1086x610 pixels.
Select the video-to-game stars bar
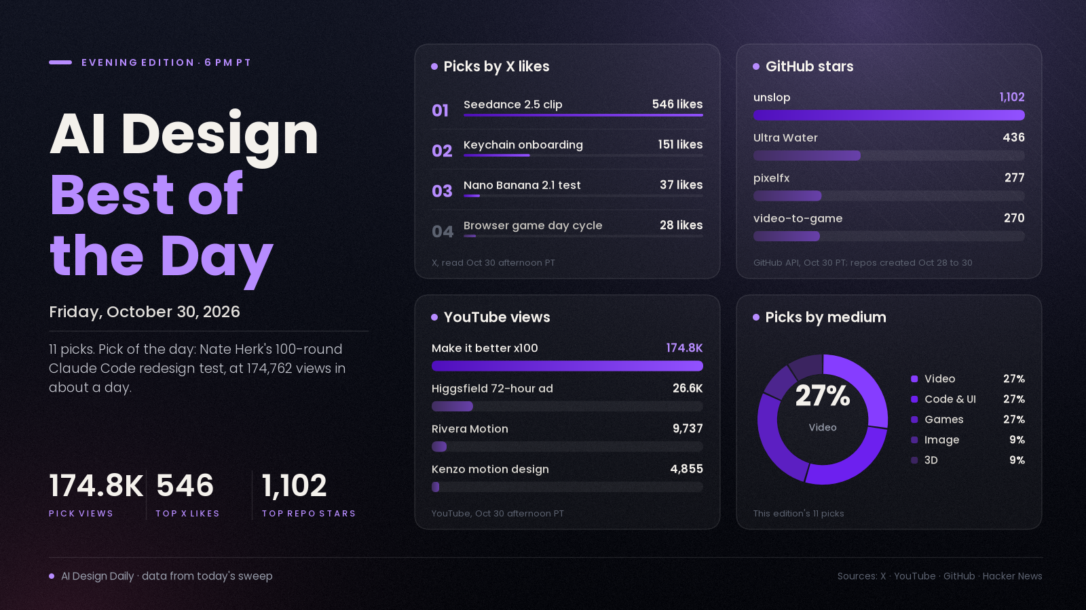click(x=889, y=237)
